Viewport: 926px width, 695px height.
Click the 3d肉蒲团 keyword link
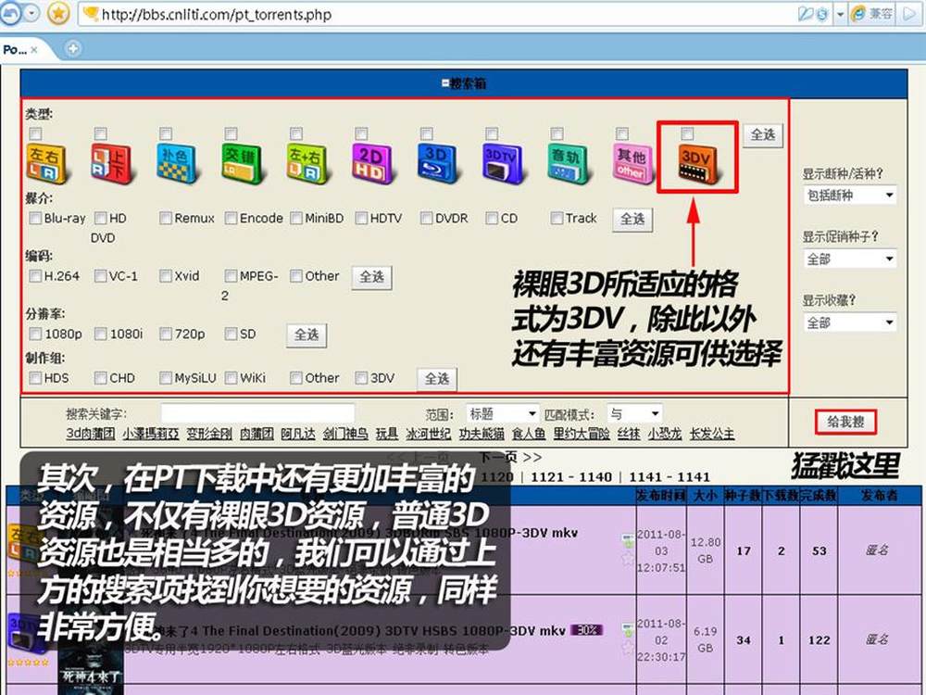tap(91, 434)
